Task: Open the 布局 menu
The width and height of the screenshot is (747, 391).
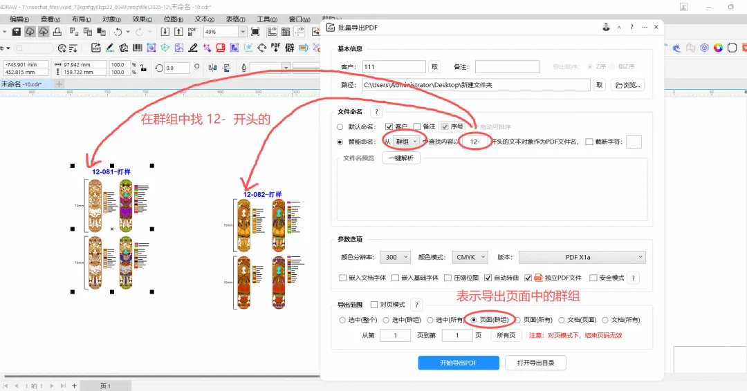Action: (81, 19)
